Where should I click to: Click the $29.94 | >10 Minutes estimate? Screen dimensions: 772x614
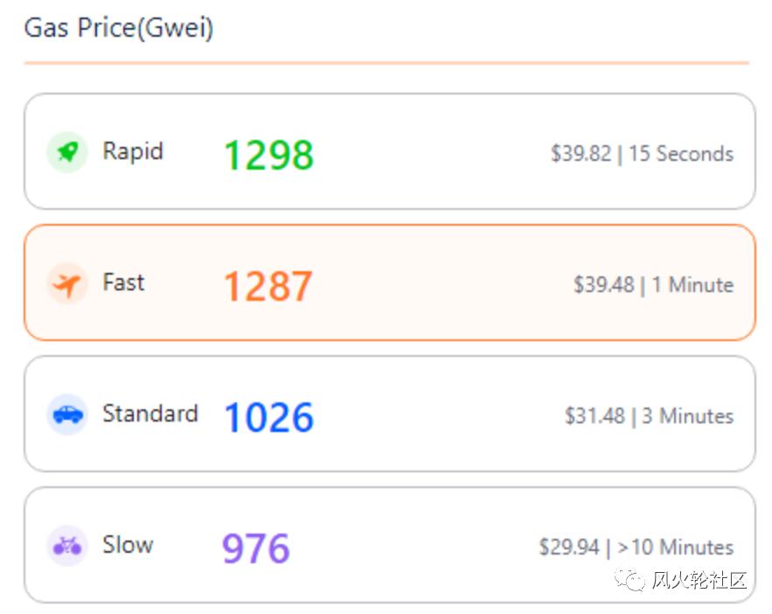636,548
